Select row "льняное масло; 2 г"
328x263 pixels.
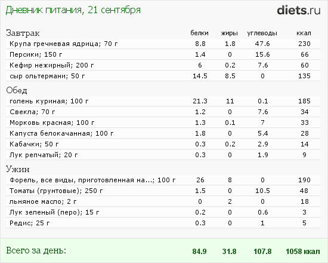[163, 201]
